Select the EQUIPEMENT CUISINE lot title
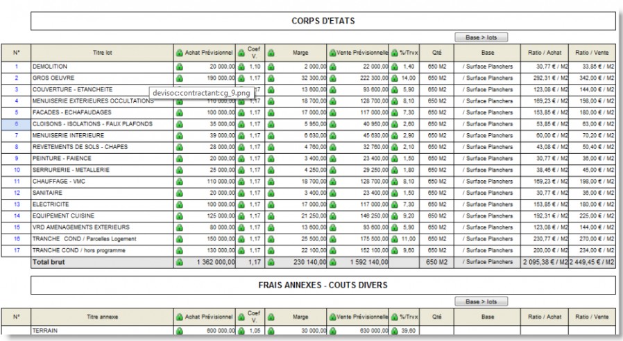Viewport: 623px width, 341px height. tap(63, 216)
